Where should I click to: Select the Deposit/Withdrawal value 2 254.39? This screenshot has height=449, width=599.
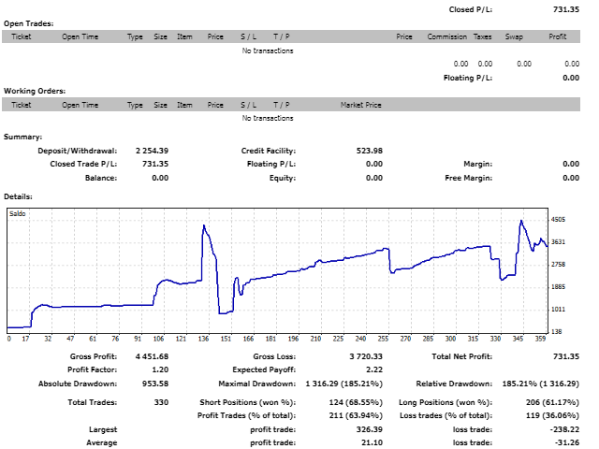(x=152, y=151)
